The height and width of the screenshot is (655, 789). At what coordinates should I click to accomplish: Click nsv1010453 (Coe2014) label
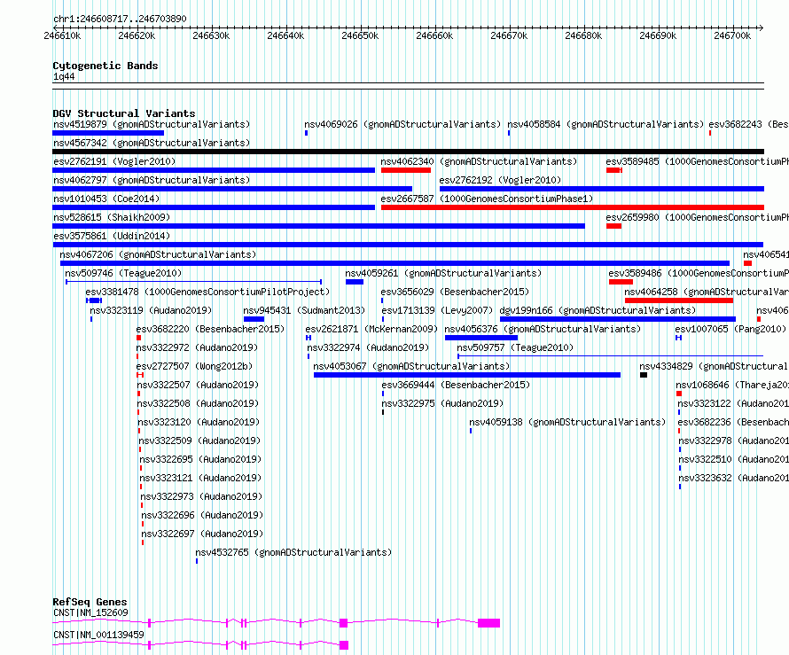(x=106, y=199)
